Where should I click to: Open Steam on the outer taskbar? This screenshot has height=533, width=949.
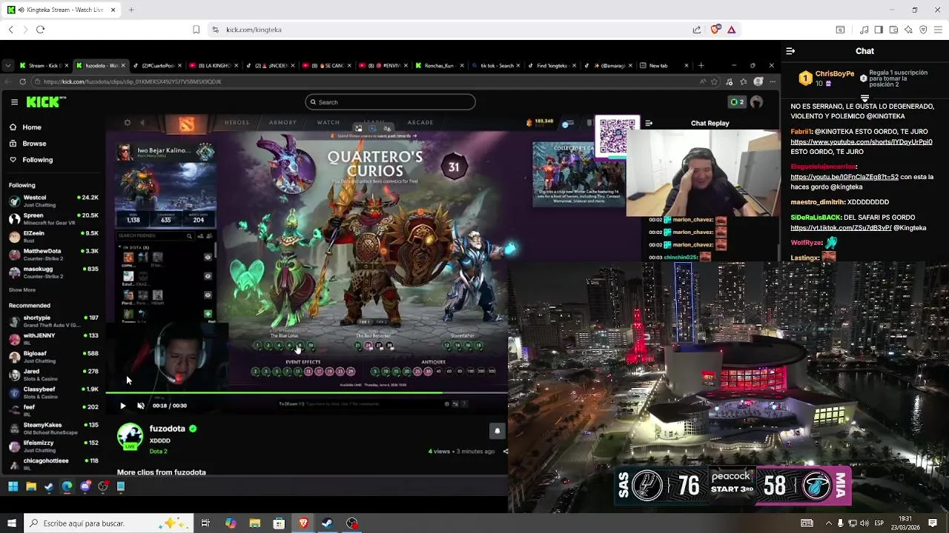pos(327,523)
